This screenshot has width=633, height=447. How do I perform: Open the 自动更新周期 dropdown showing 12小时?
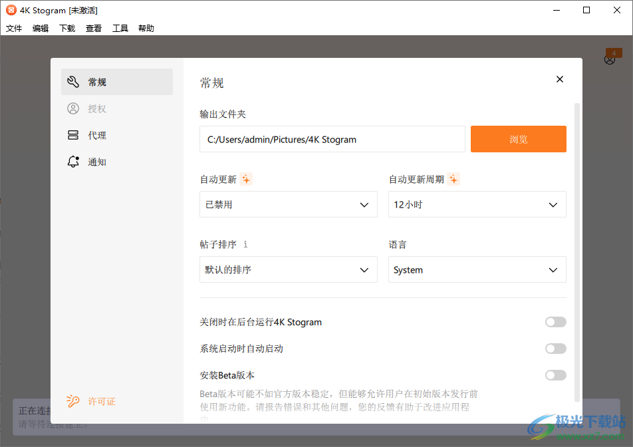(x=477, y=204)
